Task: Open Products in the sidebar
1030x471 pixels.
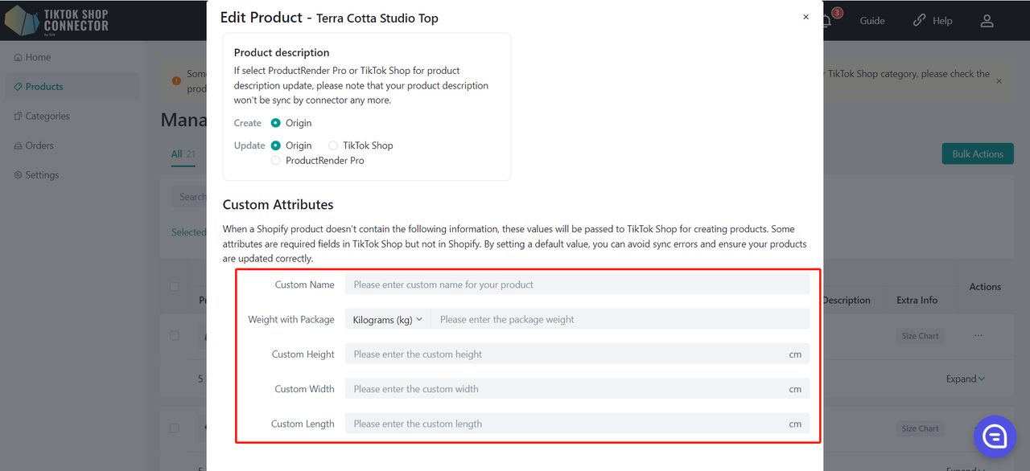Action: tap(44, 87)
